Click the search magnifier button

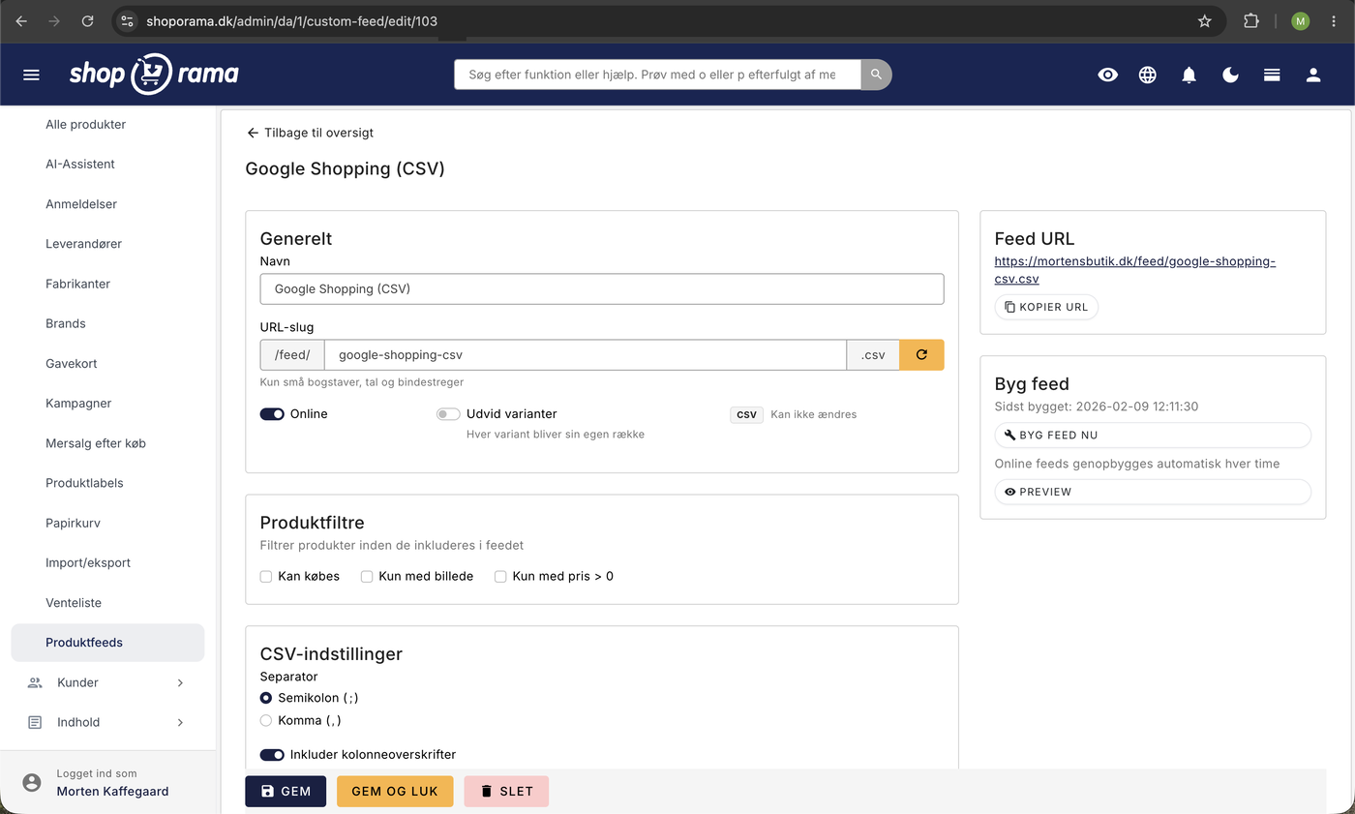click(876, 75)
